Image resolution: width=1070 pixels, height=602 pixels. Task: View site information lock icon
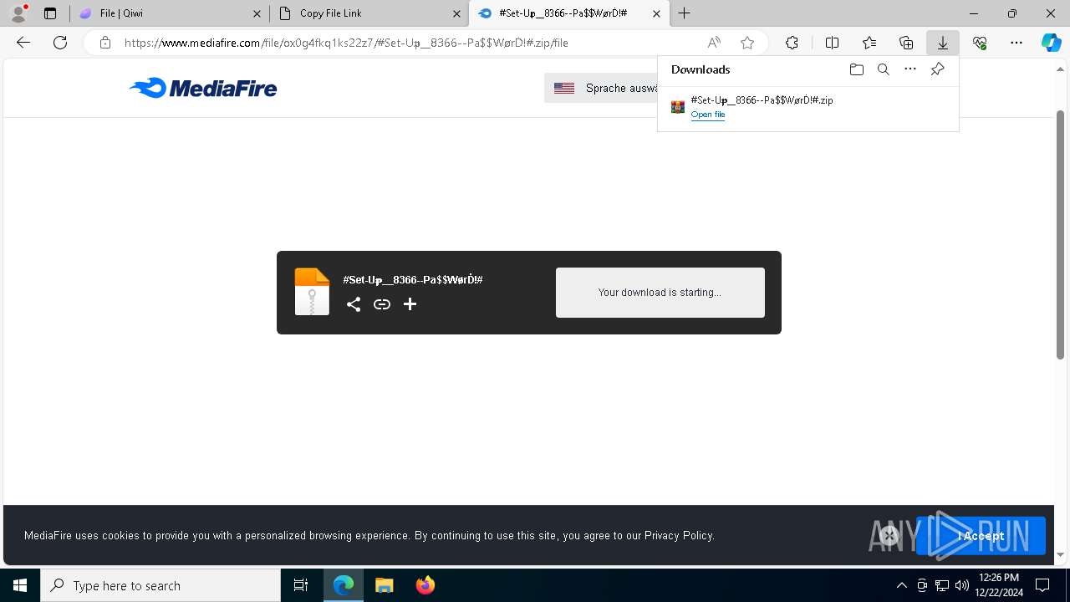coord(105,43)
